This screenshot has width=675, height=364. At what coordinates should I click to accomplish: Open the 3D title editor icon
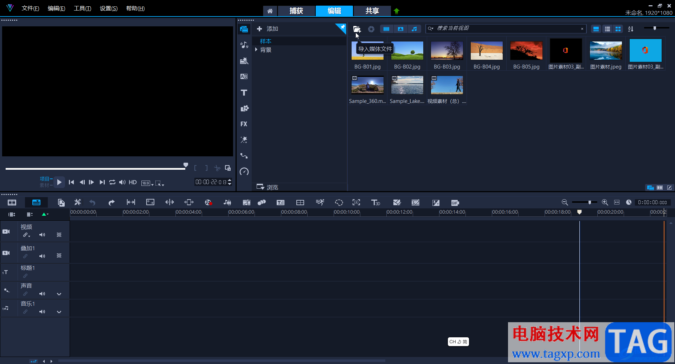(375, 202)
